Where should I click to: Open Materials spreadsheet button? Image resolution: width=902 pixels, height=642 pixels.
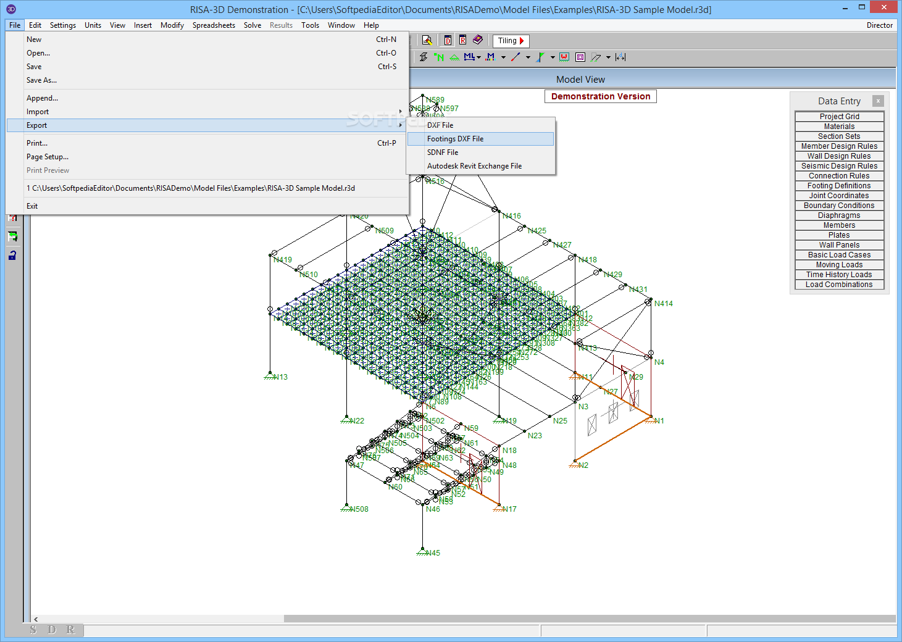click(839, 127)
